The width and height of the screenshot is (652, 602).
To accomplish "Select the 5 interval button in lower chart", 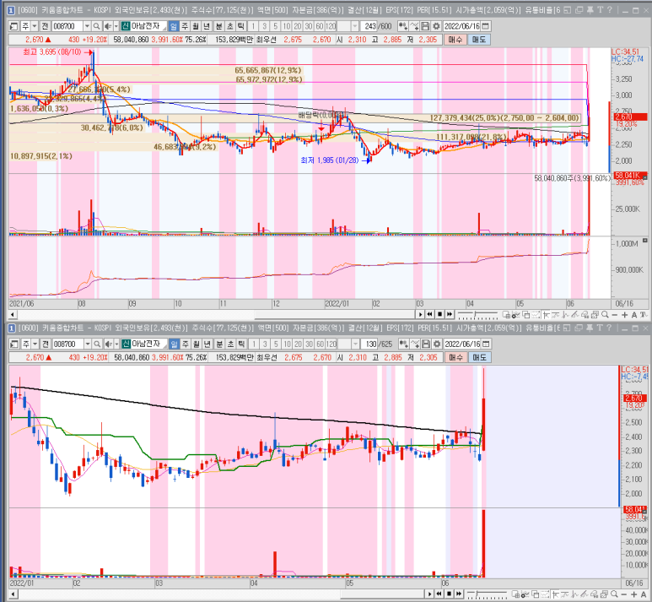I will (276, 344).
